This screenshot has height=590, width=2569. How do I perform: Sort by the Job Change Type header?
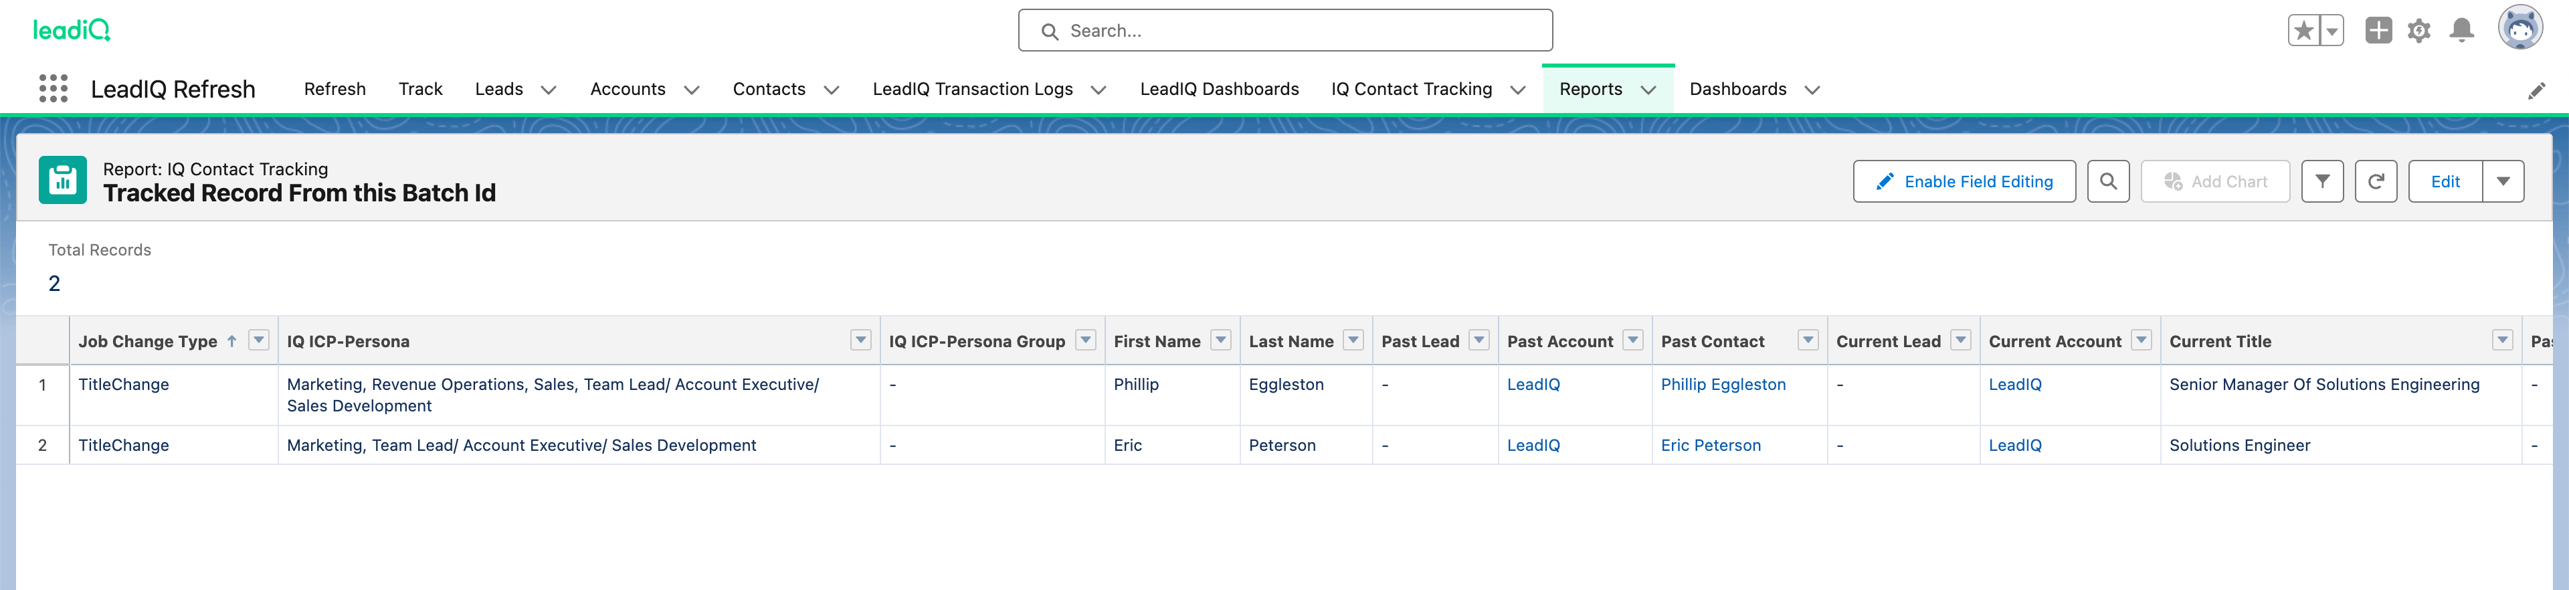click(148, 342)
